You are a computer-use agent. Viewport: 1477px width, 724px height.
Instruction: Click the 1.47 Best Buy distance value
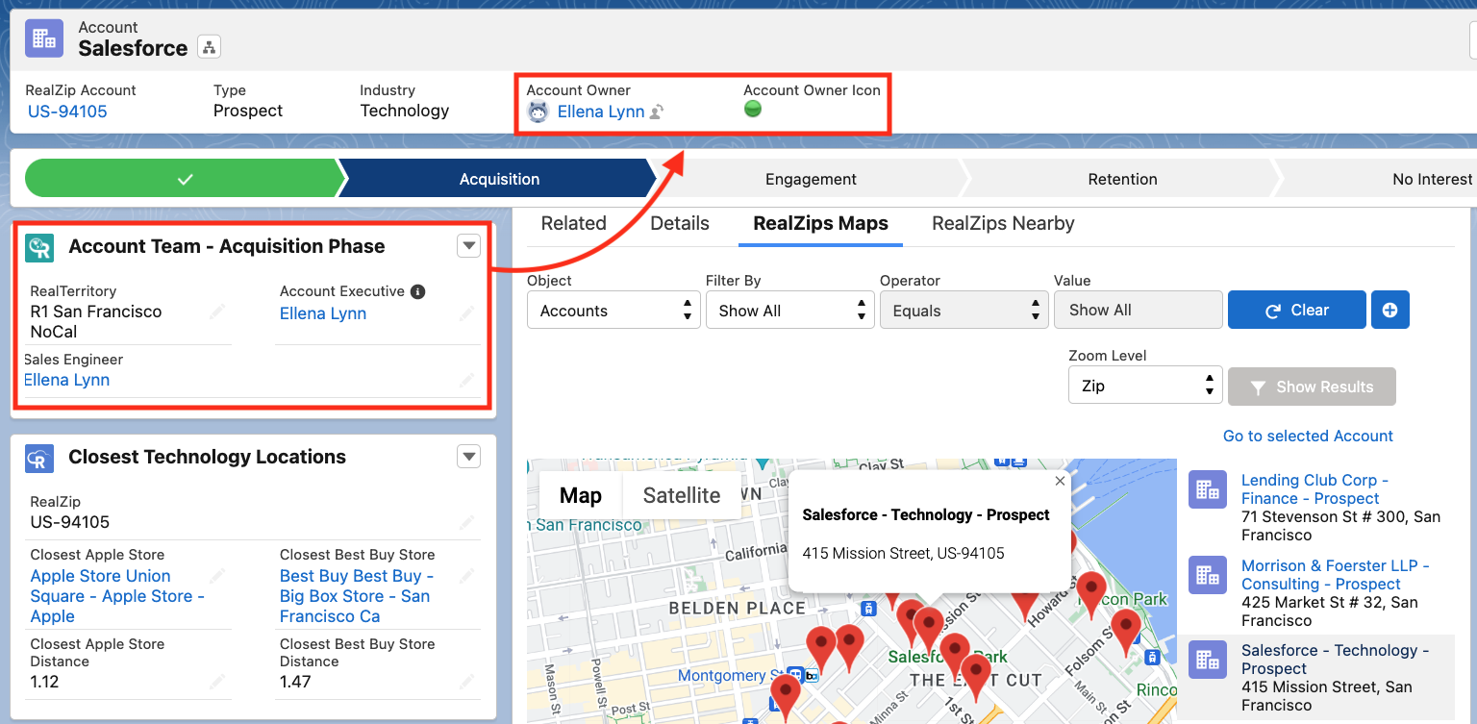click(x=295, y=682)
